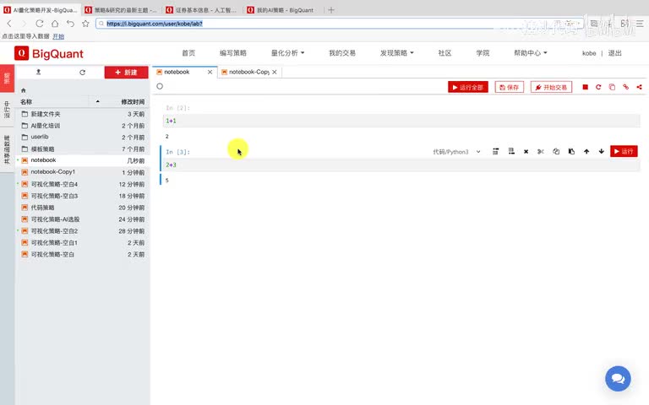Image resolution: width=649 pixels, height=405 pixels.
Task: Click the browser address bar URL
Action: pos(155,24)
